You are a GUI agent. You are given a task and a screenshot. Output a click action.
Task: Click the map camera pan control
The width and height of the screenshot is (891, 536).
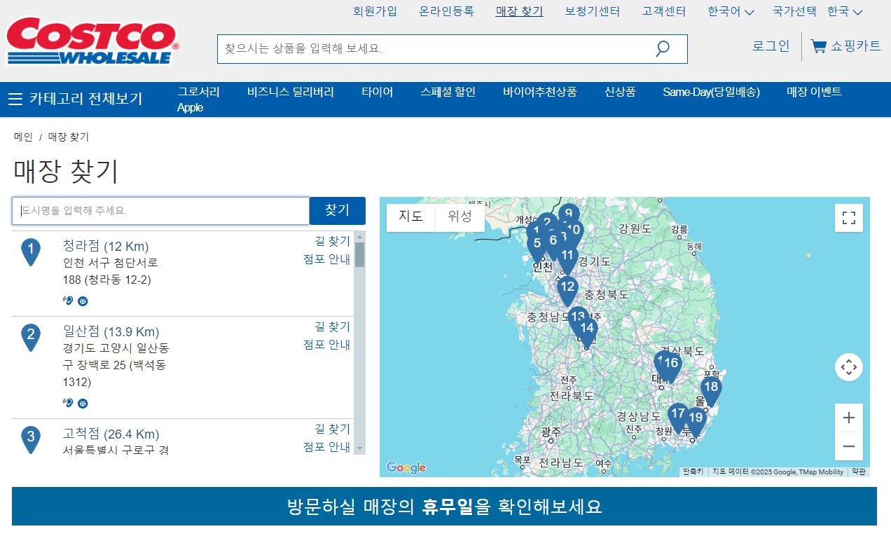(849, 367)
